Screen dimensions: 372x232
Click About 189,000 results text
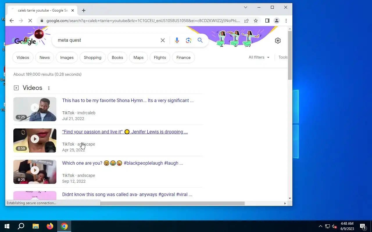(x=47, y=75)
